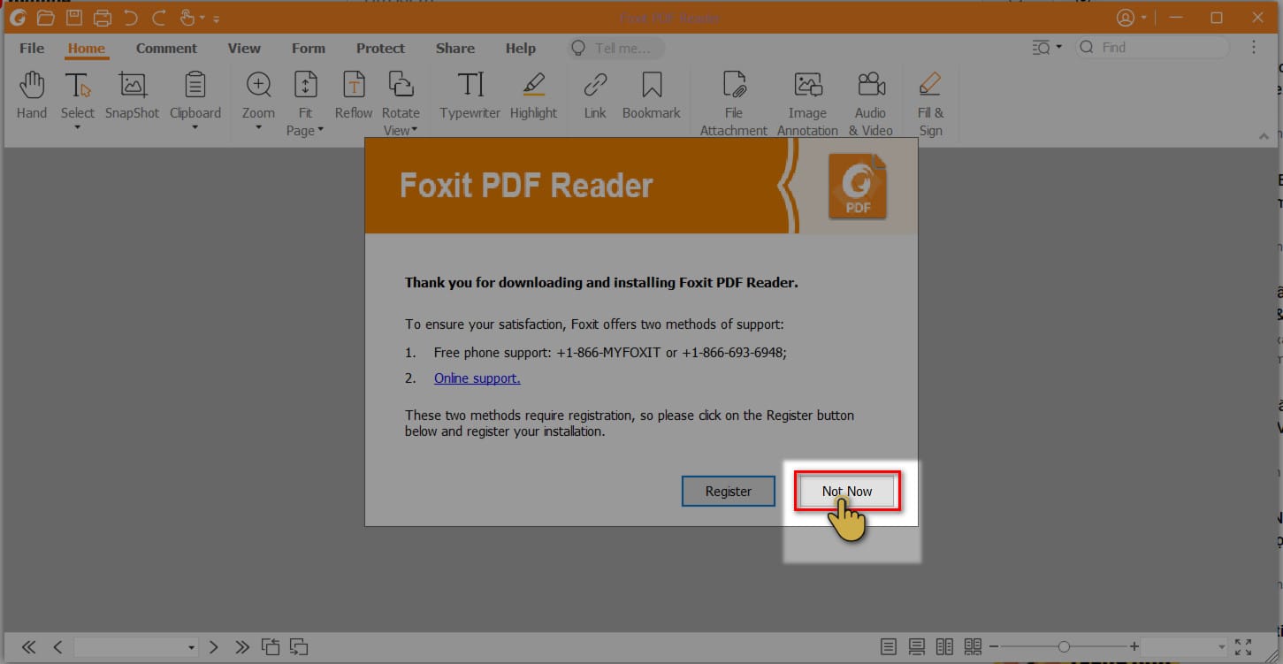The height and width of the screenshot is (664, 1283).
Task: Select the Highlight tool
Action: tap(534, 95)
